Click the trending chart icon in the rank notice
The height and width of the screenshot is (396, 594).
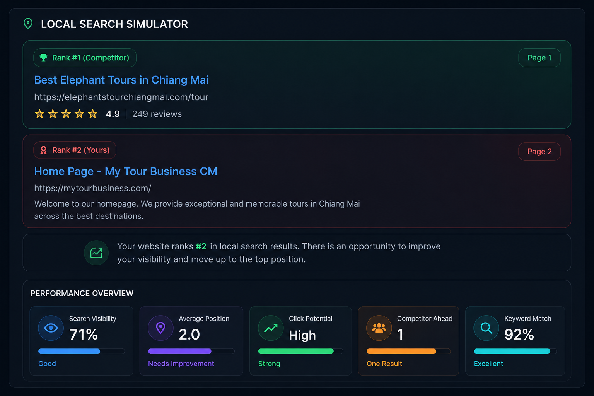point(96,253)
